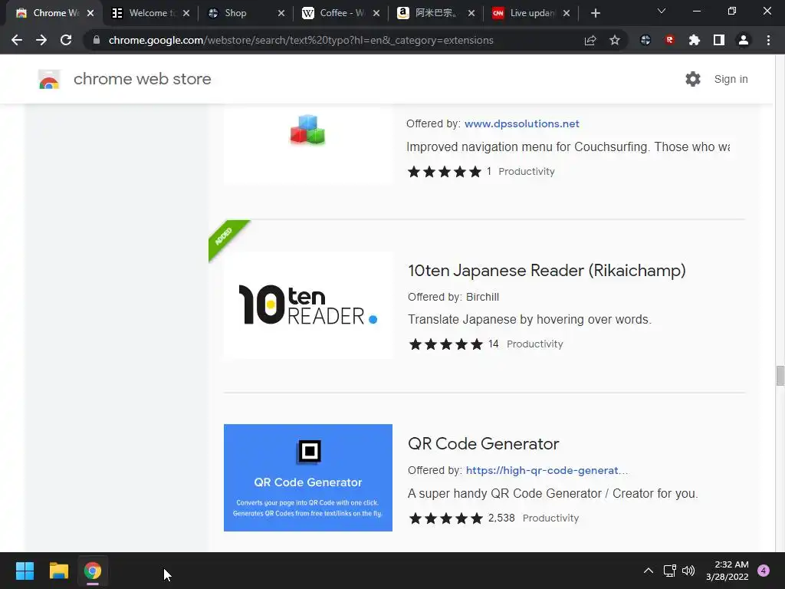Screen dimensions: 785x589
Task: Close the Amazon 阿米巴 tab
Action: [x=471, y=14]
